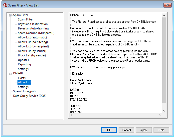This screenshot has height=138, width=175.
Task: Select Reporting in the tree
Action: [x=24, y=64]
